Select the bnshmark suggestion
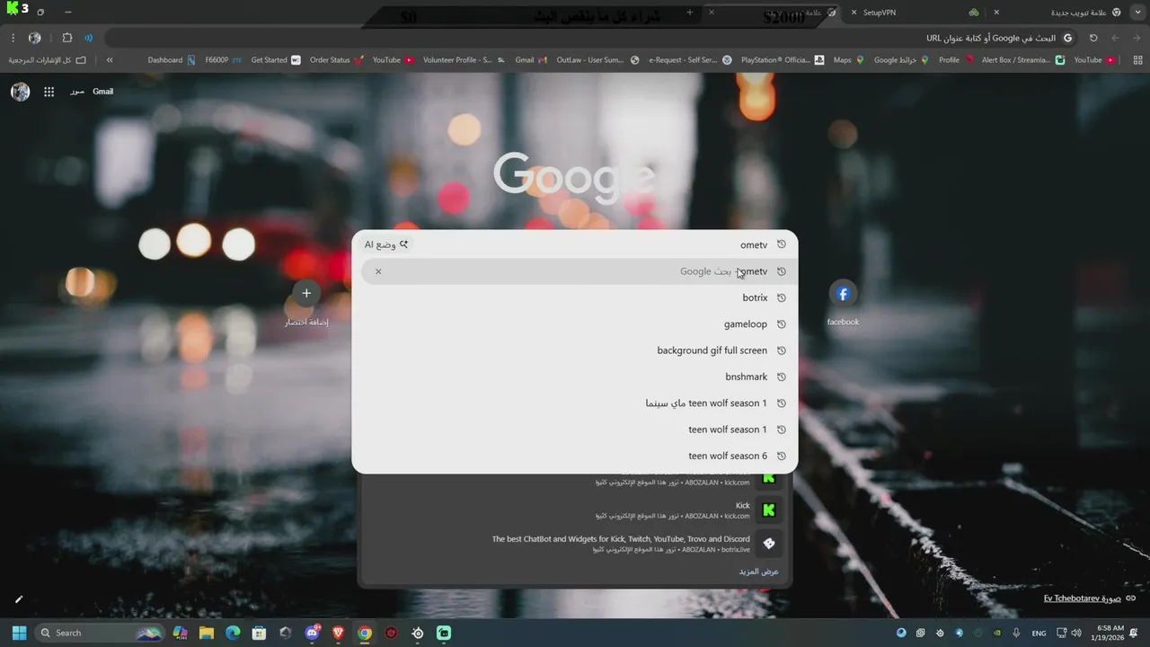This screenshot has width=1150, height=647. click(x=575, y=377)
